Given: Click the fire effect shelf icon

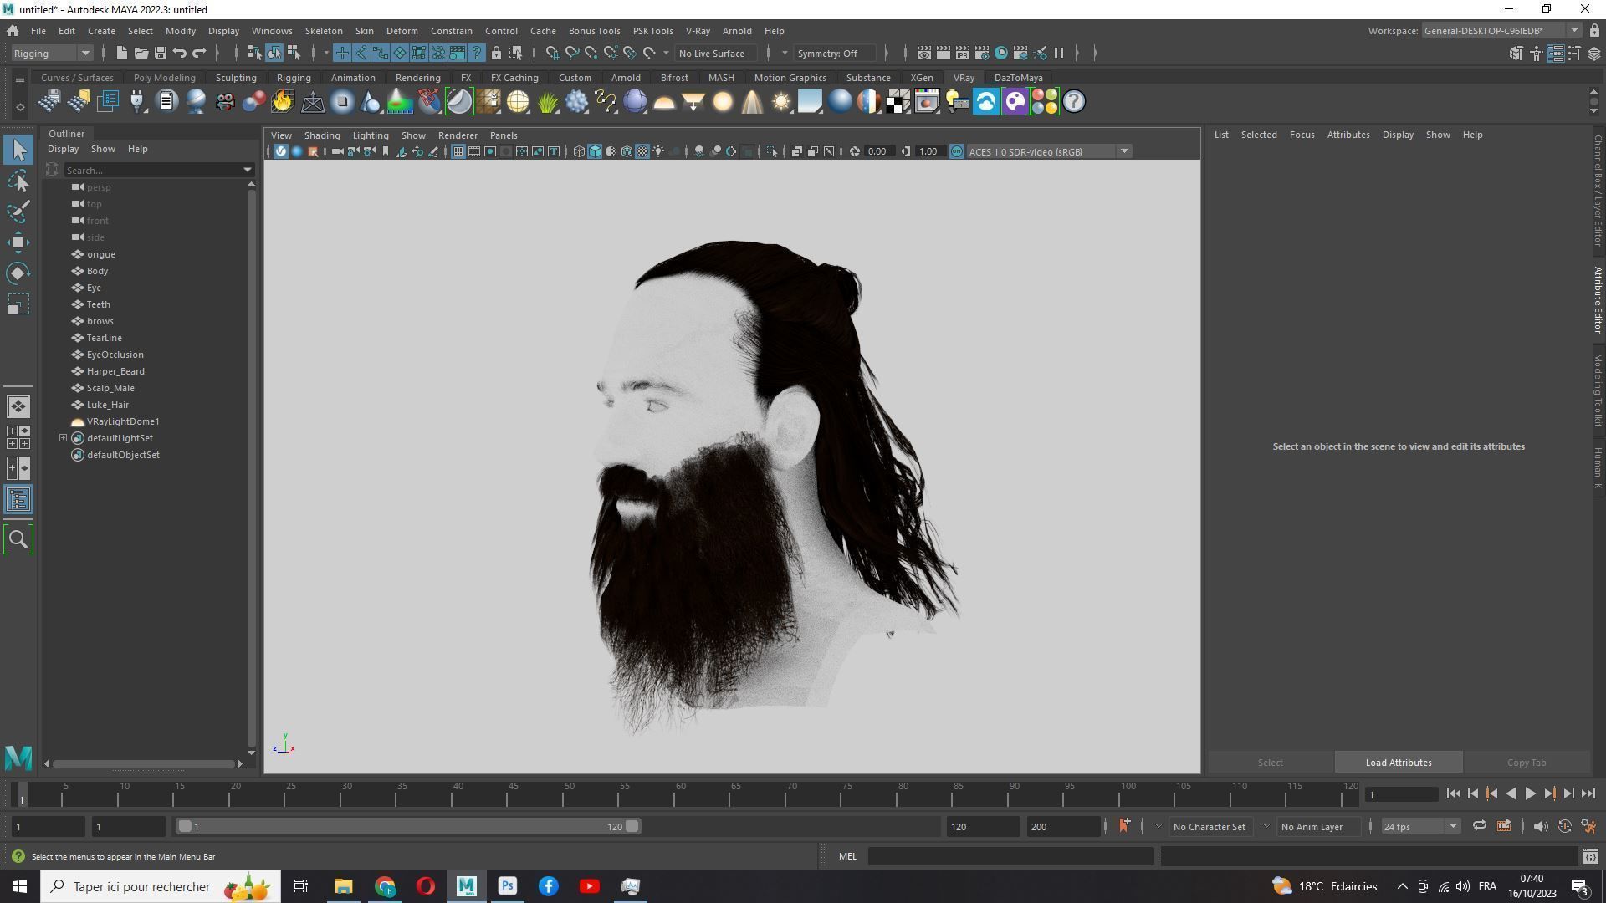Looking at the screenshot, I should click(x=283, y=102).
